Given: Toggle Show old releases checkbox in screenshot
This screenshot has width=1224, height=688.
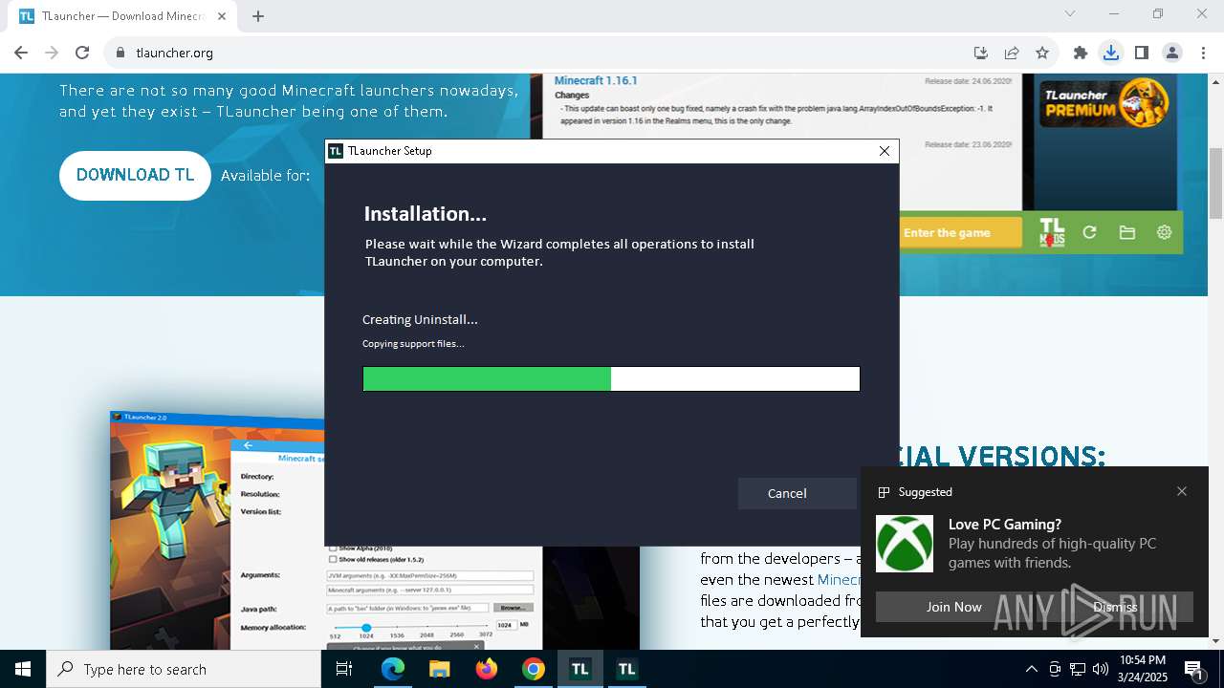Looking at the screenshot, I should [333, 559].
